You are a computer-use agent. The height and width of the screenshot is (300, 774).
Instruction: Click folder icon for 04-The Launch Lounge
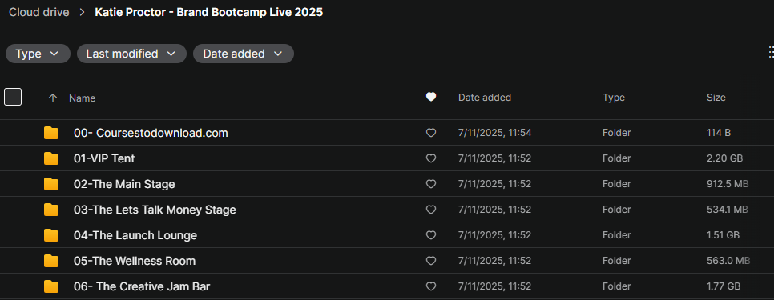50,235
